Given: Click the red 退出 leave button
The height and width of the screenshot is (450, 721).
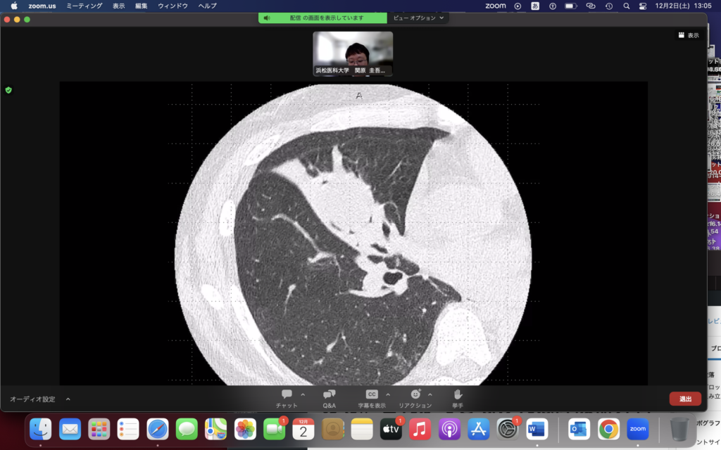Looking at the screenshot, I should coord(684,399).
